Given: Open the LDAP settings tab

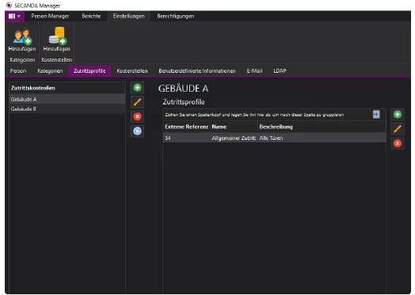Looking at the screenshot, I should pos(280,71).
